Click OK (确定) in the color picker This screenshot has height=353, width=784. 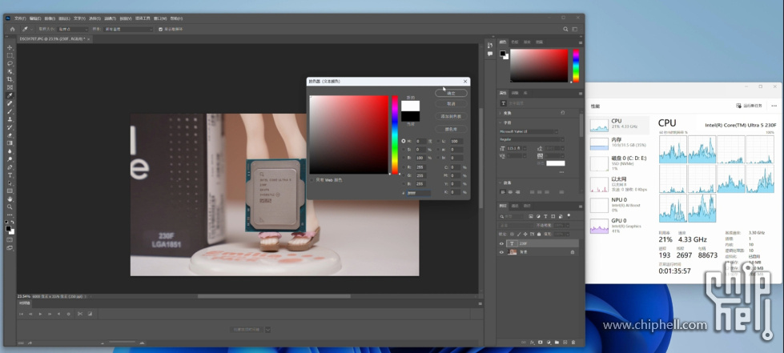tap(451, 94)
